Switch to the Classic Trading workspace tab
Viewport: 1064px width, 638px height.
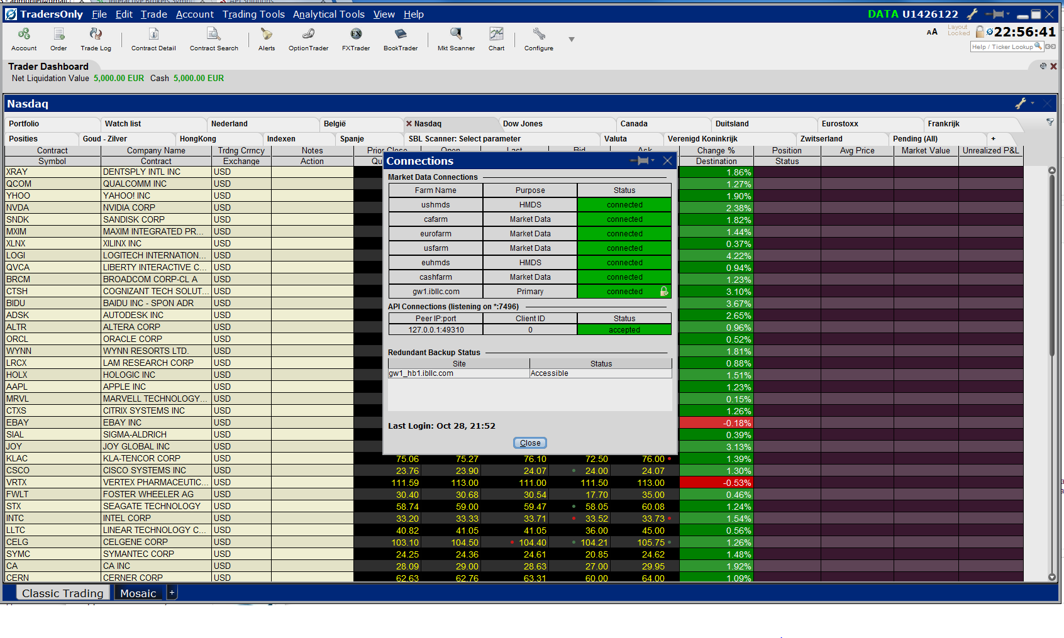(62, 593)
